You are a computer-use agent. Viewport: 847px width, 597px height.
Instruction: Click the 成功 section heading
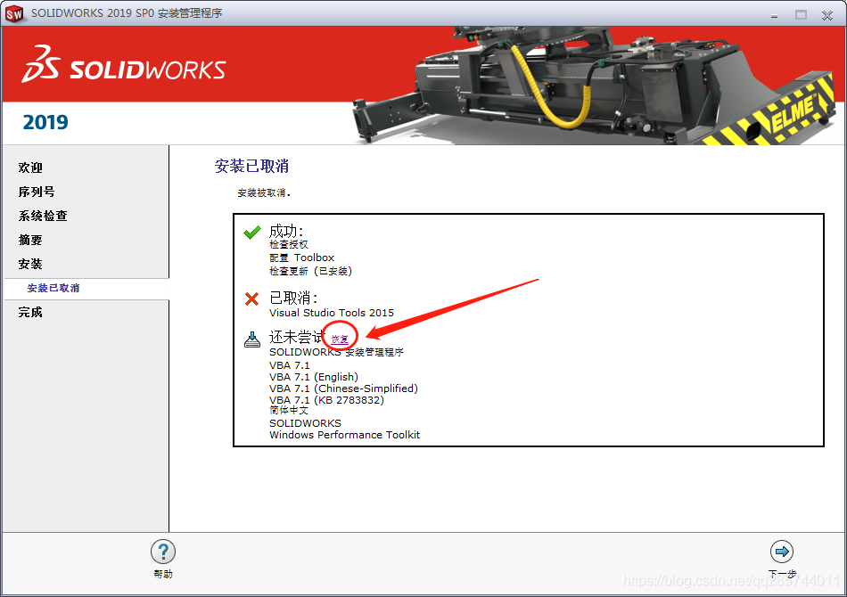[x=286, y=231]
